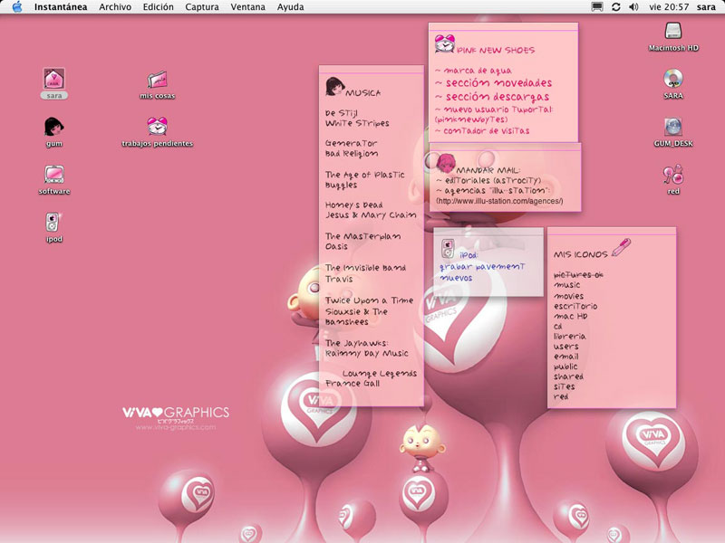Open the sara home folder icon
This screenshot has width=725, height=543.
[x=53, y=79]
